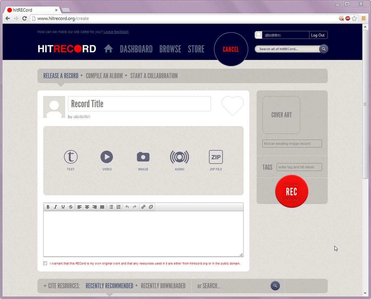The height and width of the screenshot is (299, 371).
Task: Click the editor resize grip corner
Action: tap(241, 255)
